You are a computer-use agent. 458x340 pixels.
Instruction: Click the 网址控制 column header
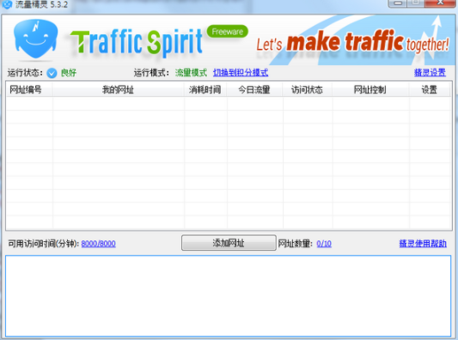pyautogui.click(x=370, y=89)
